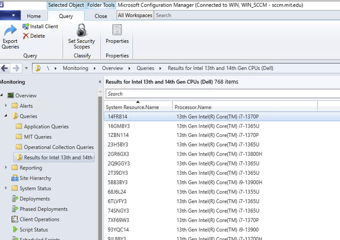
Task: Select the 93YQC14 result row
Action: click(x=222, y=230)
